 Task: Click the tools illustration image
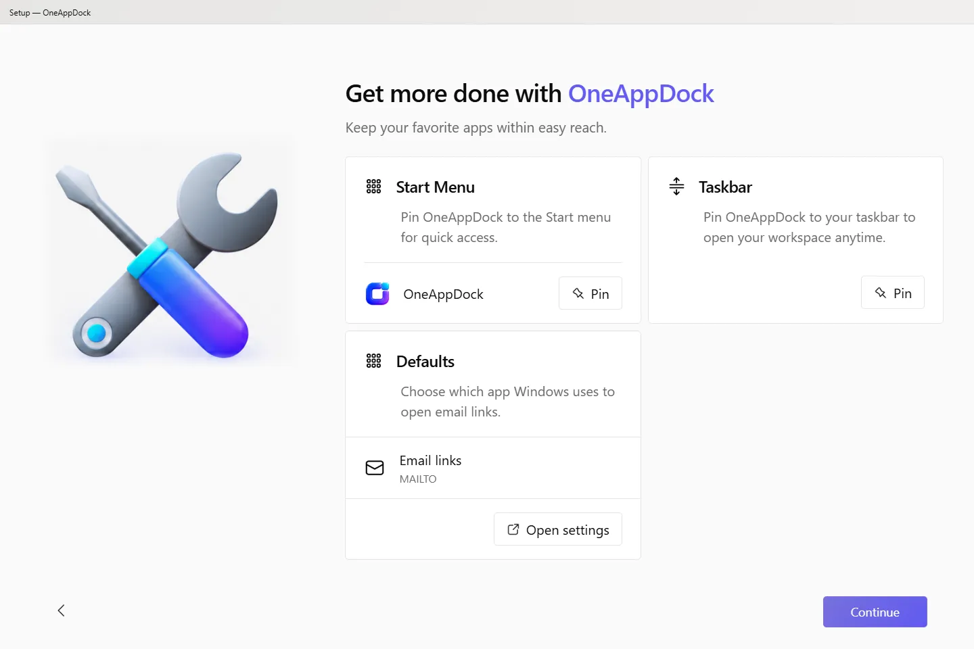coord(172,253)
